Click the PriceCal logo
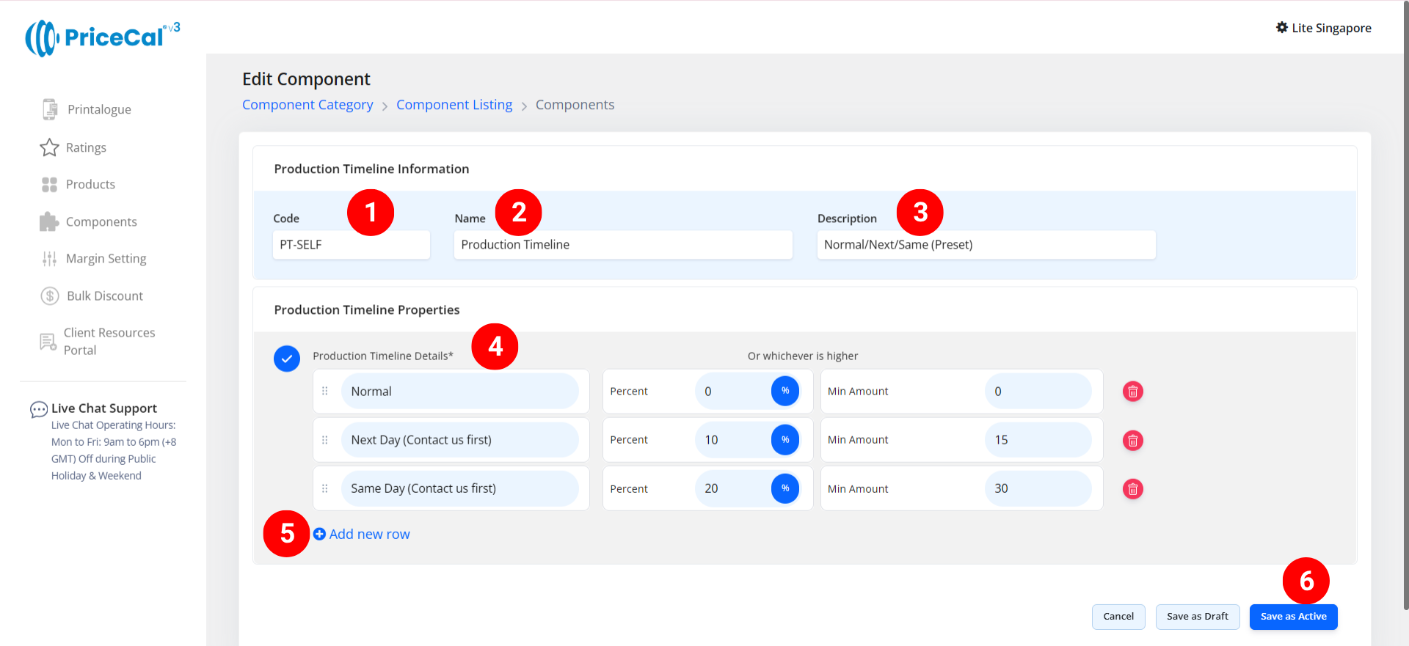The height and width of the screenshot is (646, 1409). pos(102,37)
